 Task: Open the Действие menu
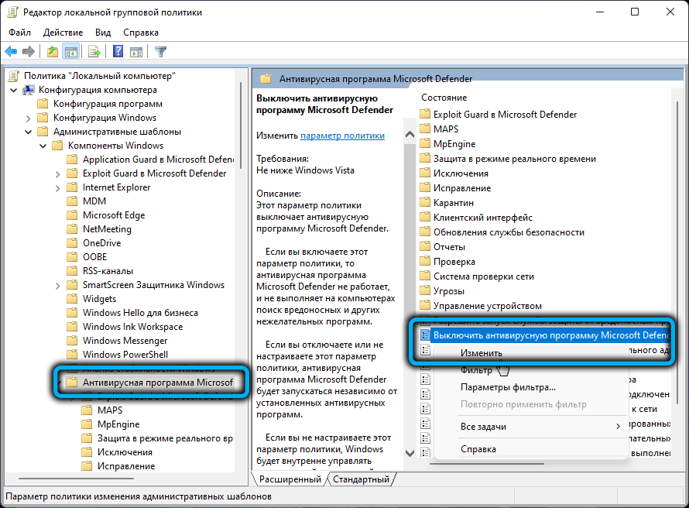click(63, 33)
